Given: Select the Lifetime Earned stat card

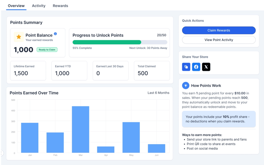Looking at the screenshot, I should [28, 70].
